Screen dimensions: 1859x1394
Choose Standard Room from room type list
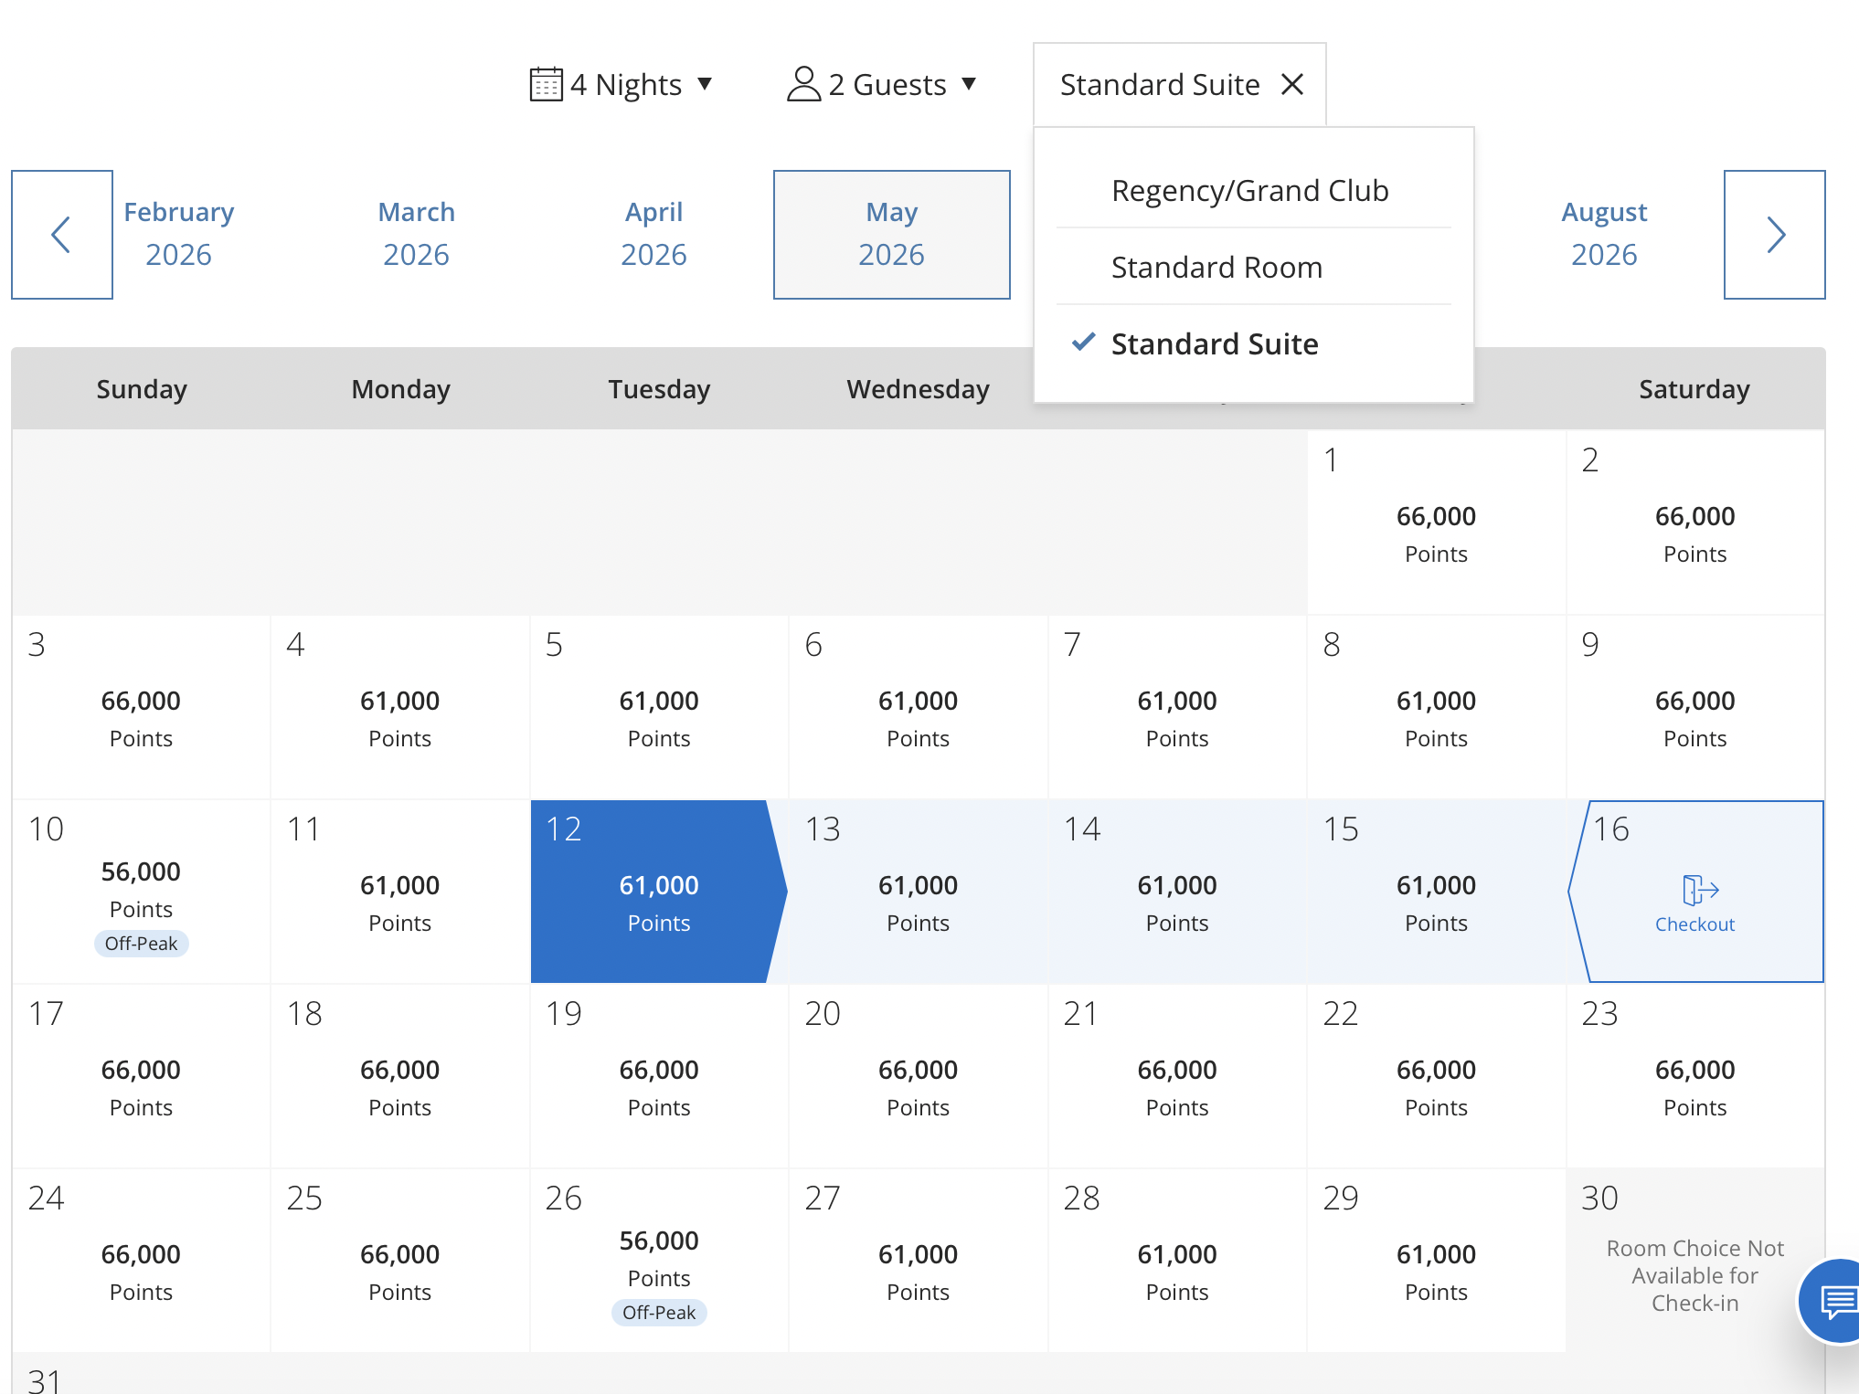[1216, 268]
